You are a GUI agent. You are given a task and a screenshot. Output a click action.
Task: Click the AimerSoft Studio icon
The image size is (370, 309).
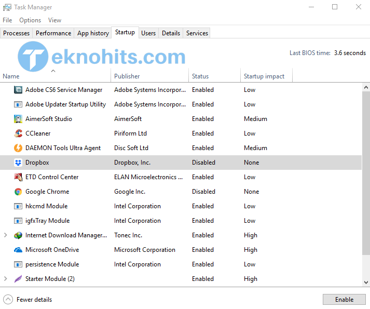(18, 119)
